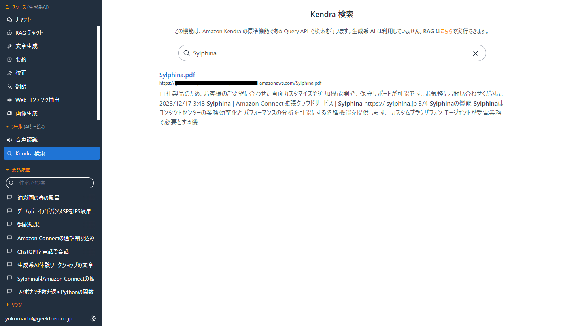The image size is (563, 326).
Task: Click the chat icon beside 油彩画の春の風景
Action: pyautogui.click(x=10, y=198)
